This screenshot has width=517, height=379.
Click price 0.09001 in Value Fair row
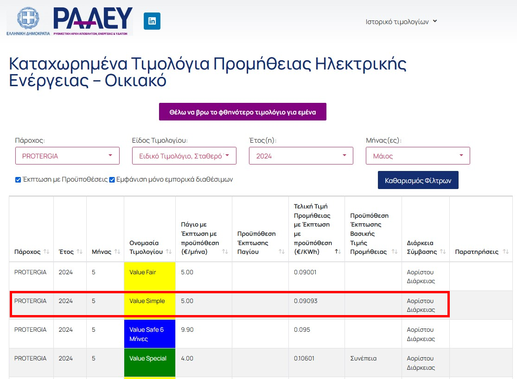[x=305, y=272]
